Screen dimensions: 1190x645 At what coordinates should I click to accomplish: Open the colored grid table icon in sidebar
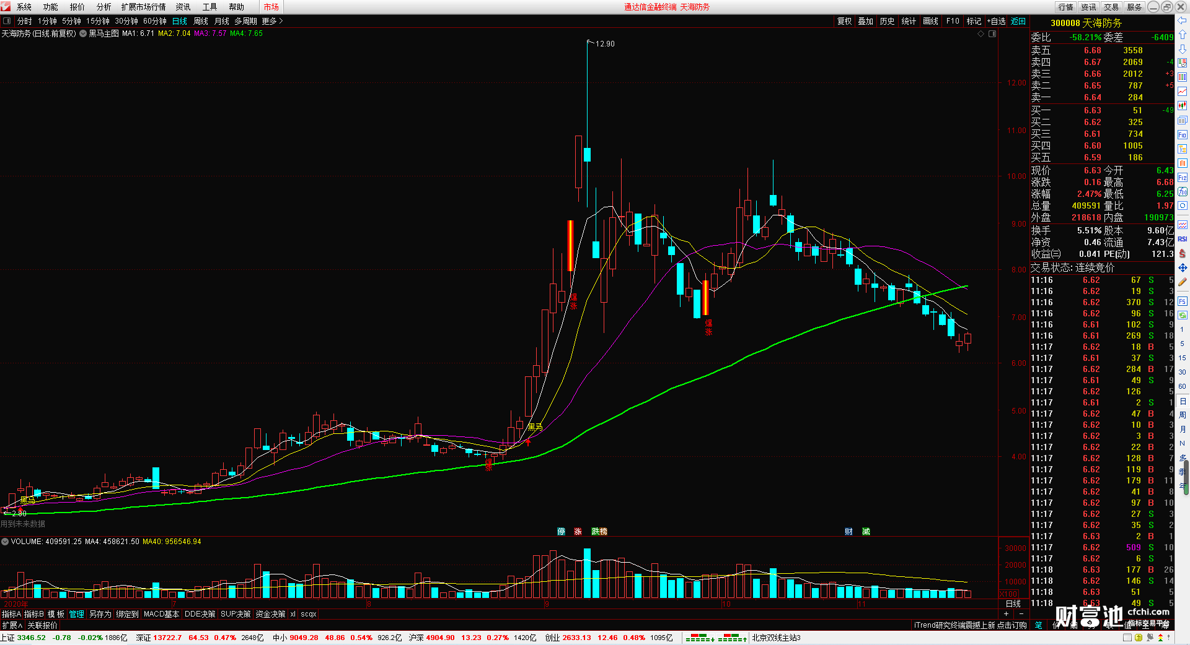(1182, 77)
